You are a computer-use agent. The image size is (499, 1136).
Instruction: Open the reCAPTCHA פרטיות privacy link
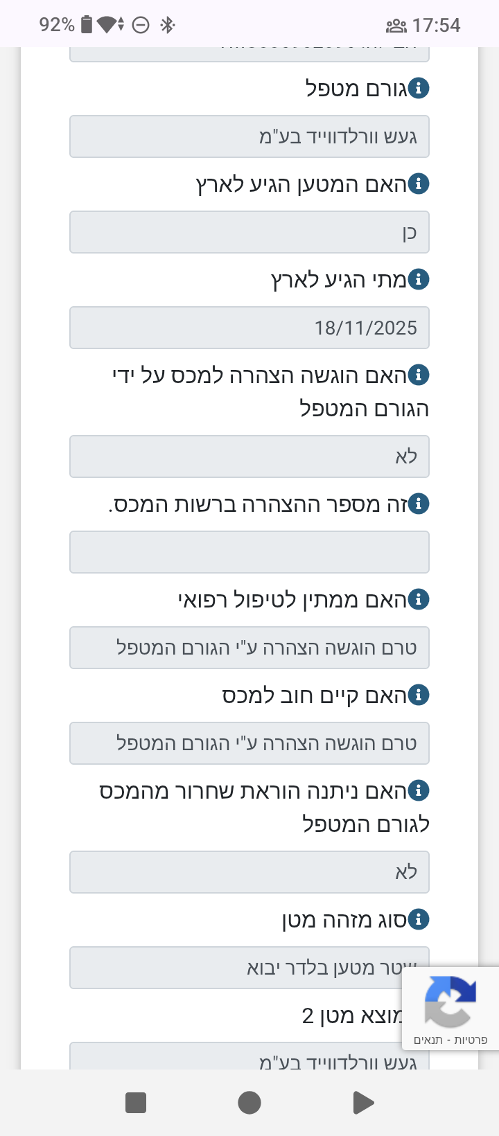point(471,1040)
